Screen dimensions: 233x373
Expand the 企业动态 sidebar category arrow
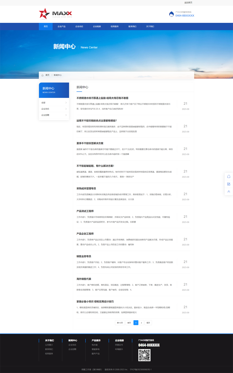[x=66, y=109]
